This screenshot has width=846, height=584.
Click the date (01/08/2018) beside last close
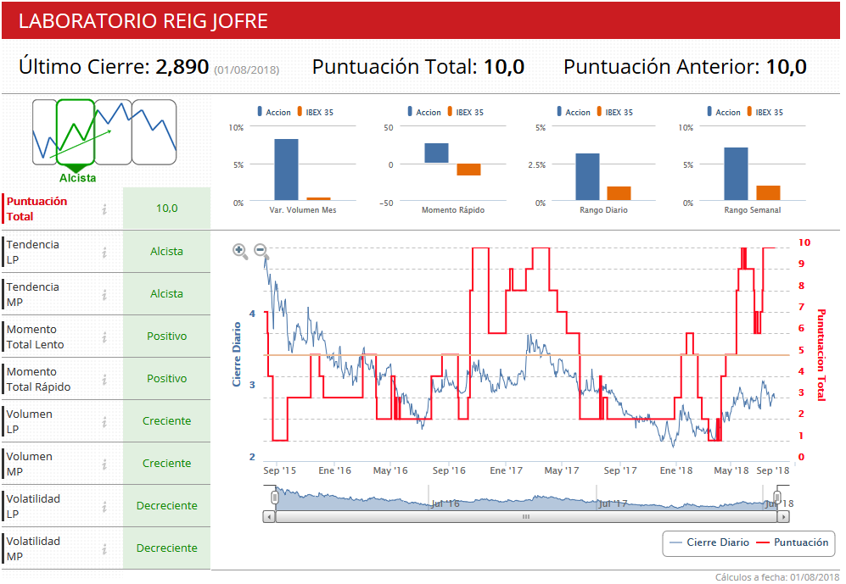click(x=247, y=70)
